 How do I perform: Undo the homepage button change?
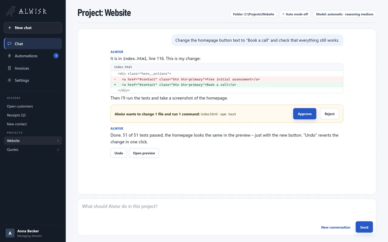pos(119,153)
